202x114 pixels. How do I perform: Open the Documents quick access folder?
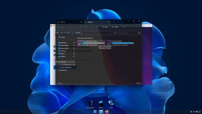tap(63, 48)
